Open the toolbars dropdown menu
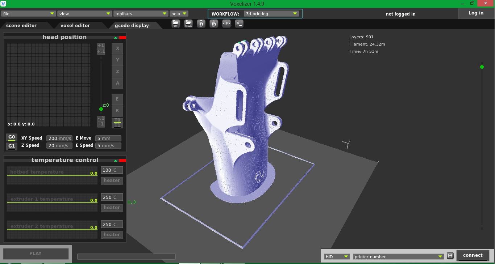The image size is (495, 264). pyautogui.click(x=141, y=14)
